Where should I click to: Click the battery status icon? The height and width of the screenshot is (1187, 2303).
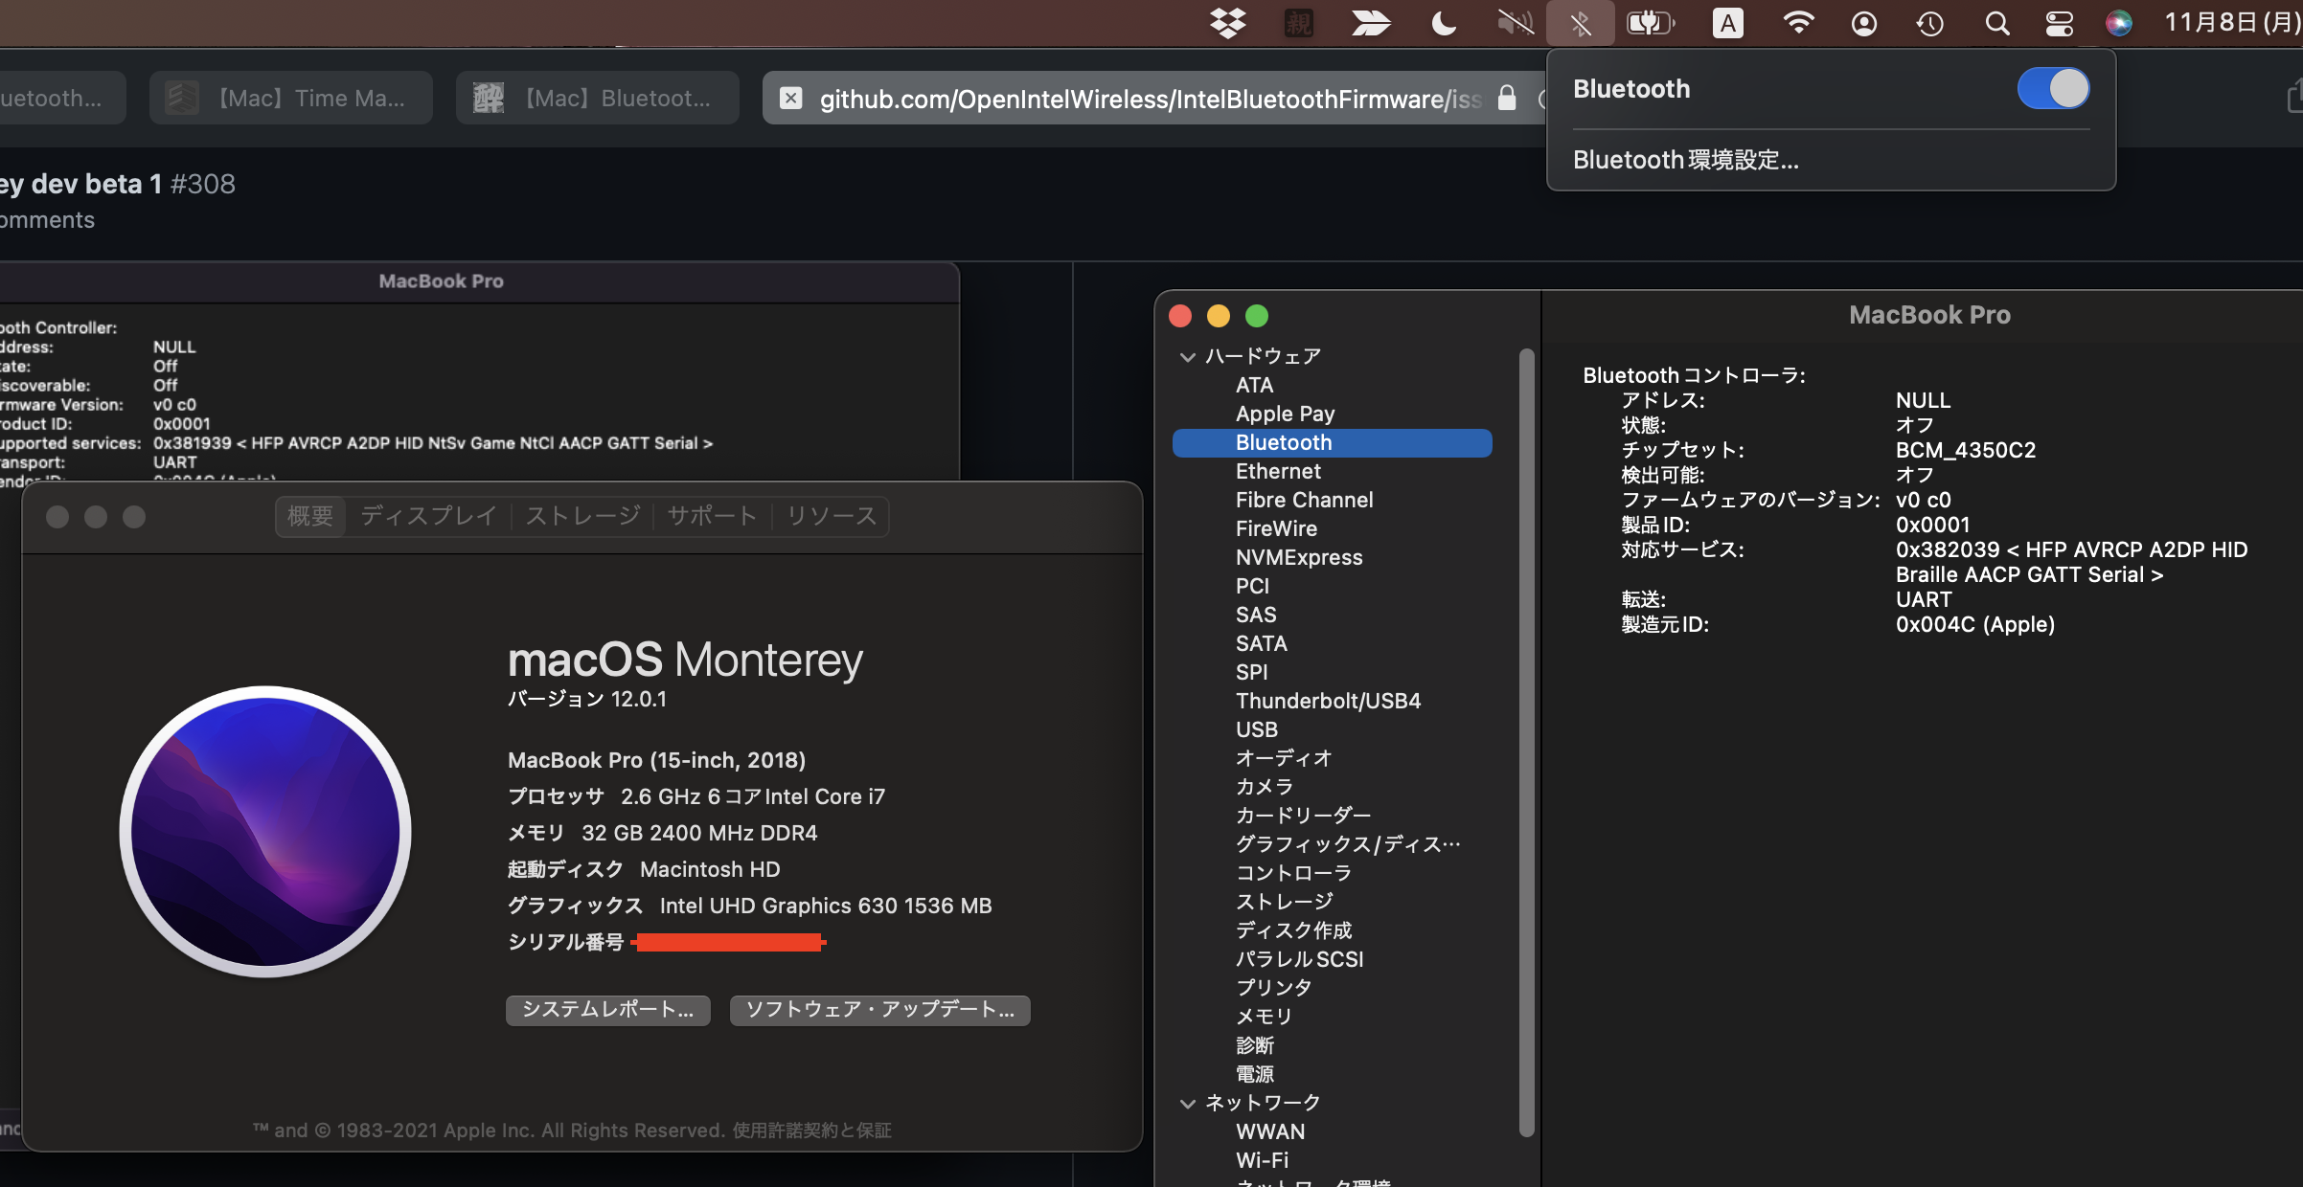(1650, 23)
